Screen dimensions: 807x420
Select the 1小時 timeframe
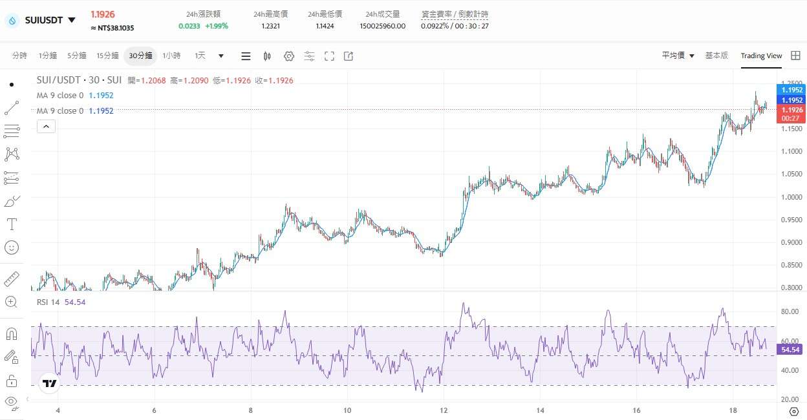point(171,56)
